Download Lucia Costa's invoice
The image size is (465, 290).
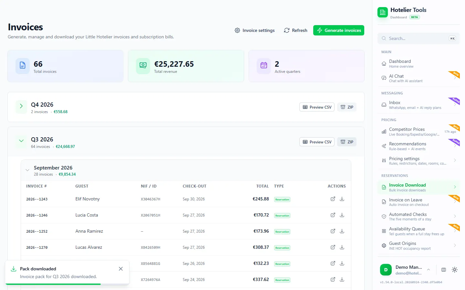[342, 215]
